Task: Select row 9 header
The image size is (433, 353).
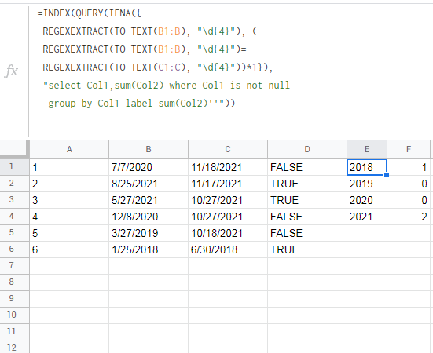Action: (x=14, y=299)
